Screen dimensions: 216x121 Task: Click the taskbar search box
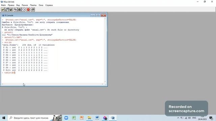click(35, 118)
